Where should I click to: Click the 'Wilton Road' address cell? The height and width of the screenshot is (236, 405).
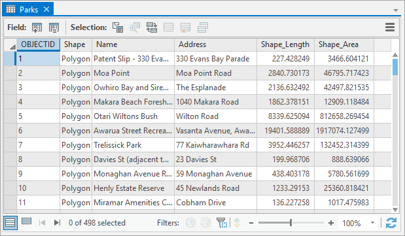click(215, 116)
